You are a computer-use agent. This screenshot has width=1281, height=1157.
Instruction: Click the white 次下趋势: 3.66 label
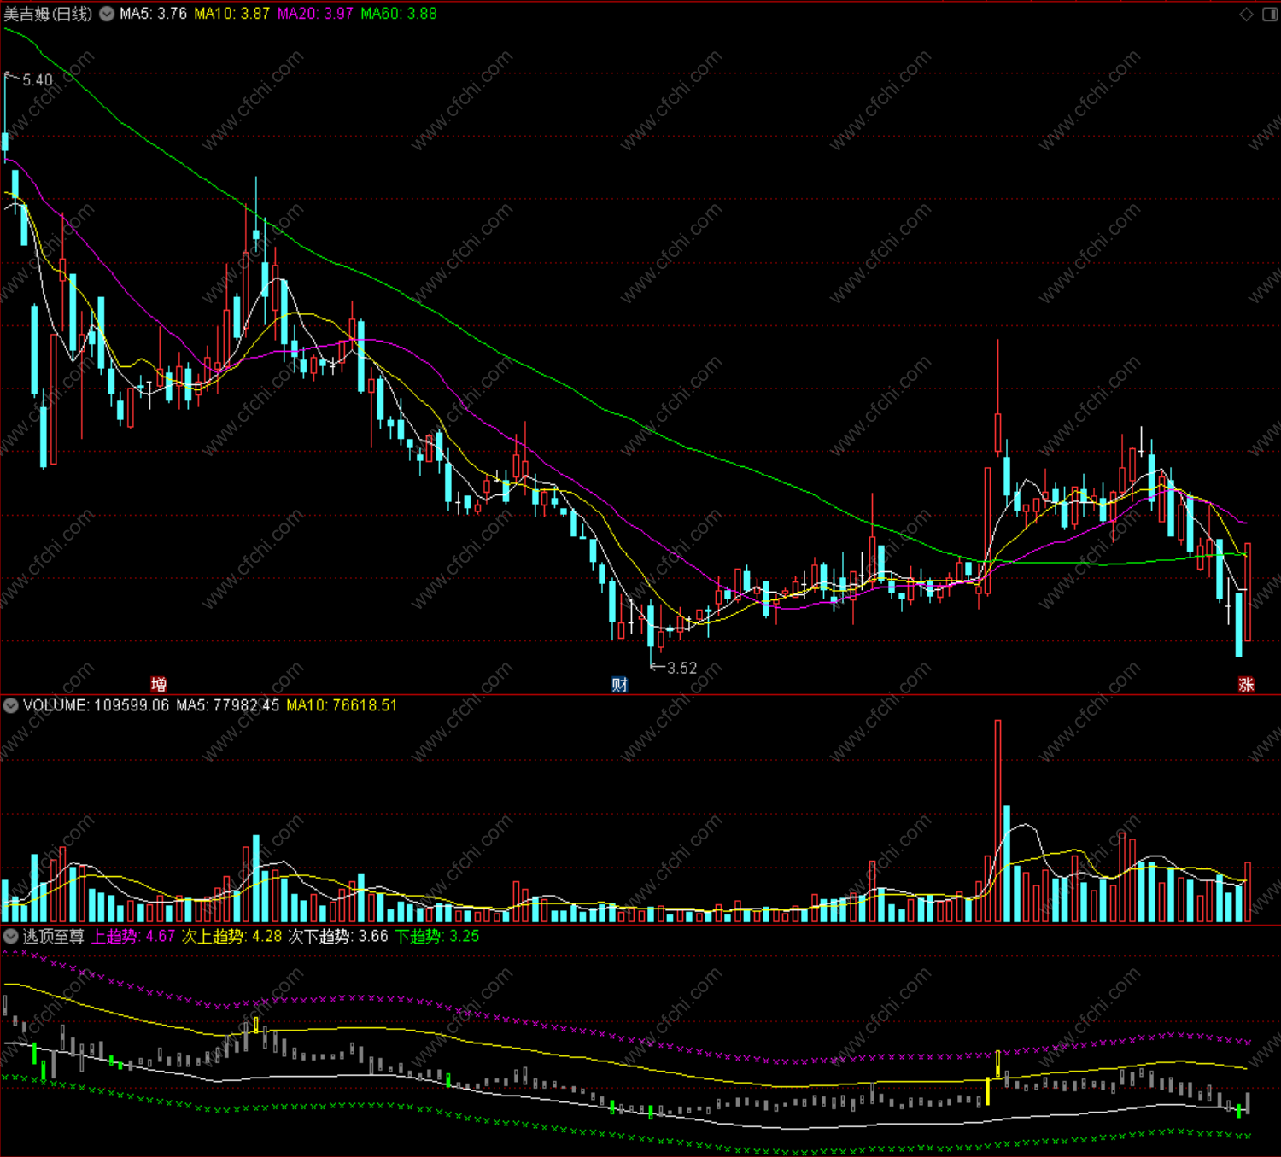point(338,936)
